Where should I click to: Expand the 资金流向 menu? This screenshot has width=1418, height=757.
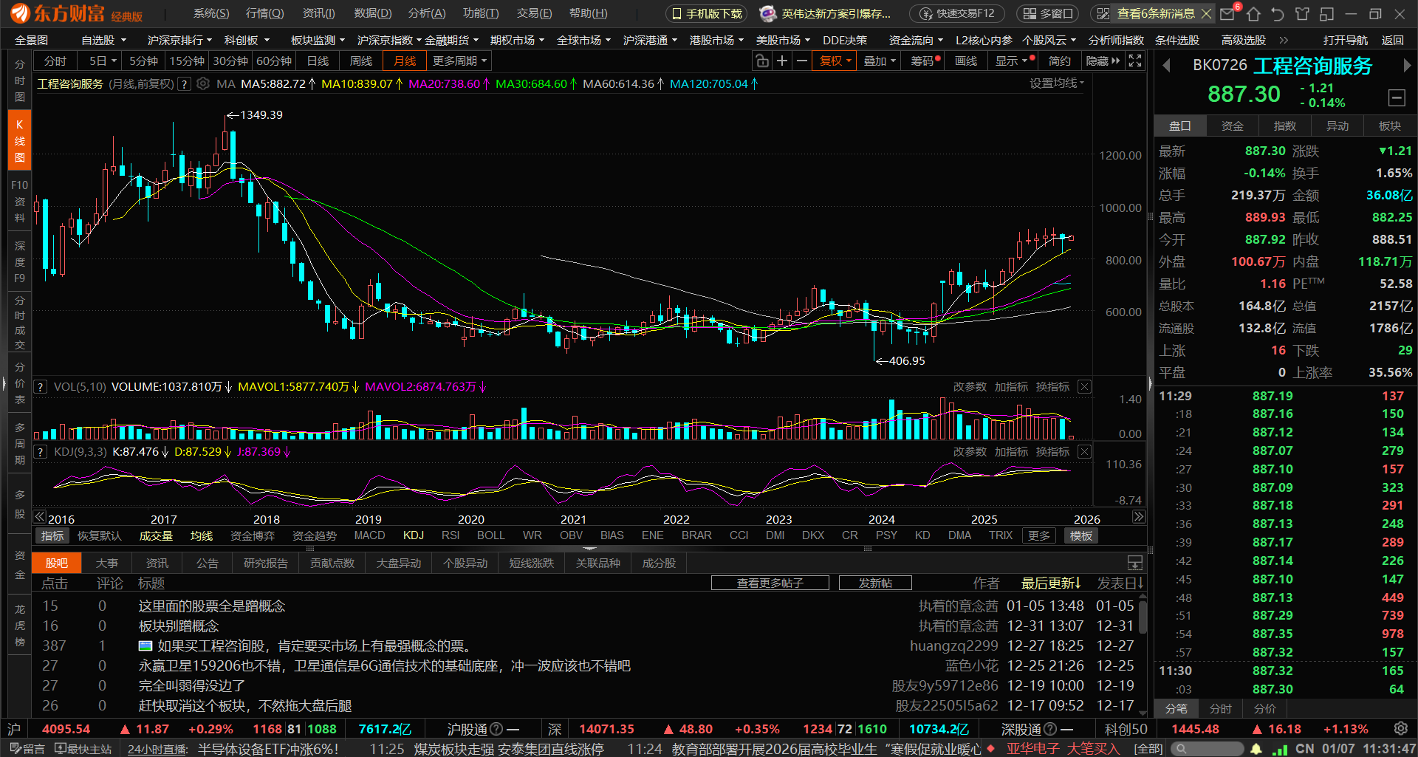tap(917, 41)
